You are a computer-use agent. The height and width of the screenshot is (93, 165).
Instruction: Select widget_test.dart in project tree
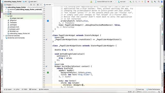pyautogui.click(x=17, y=18)
